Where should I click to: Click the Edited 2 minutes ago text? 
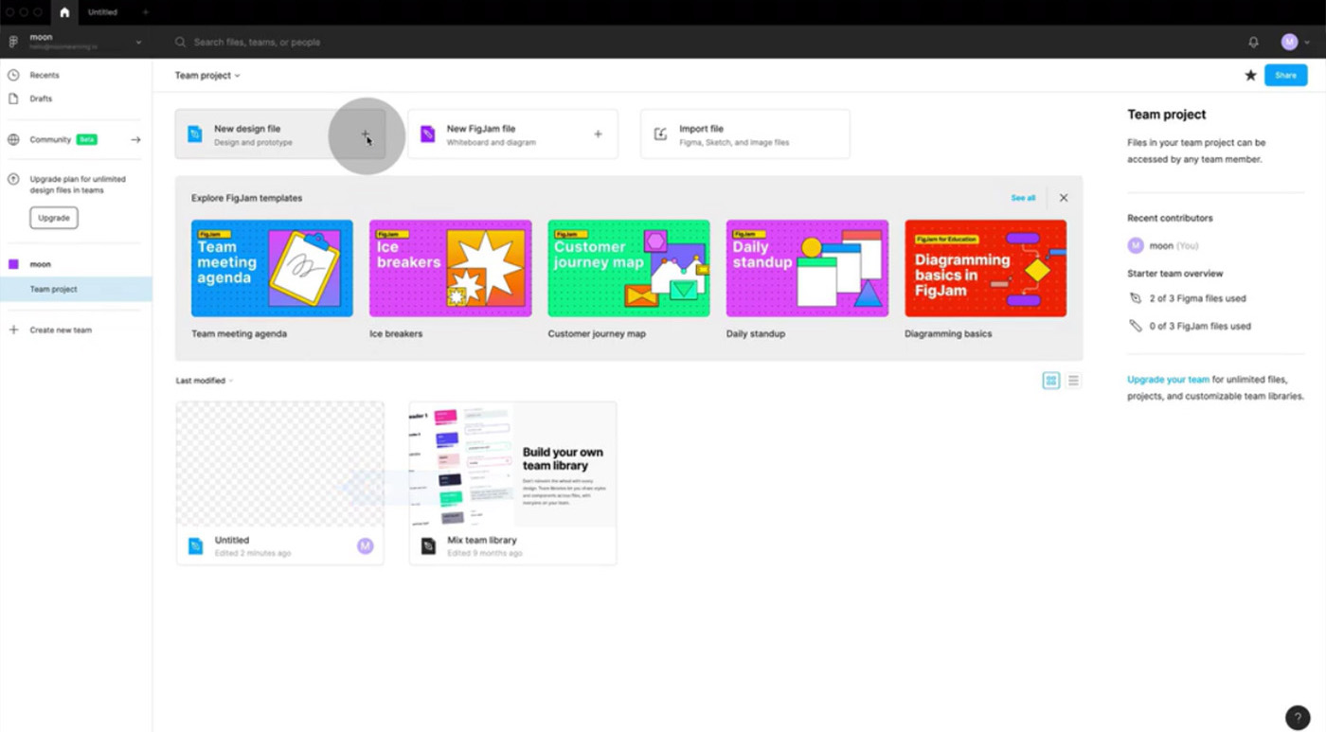[253, 553]
